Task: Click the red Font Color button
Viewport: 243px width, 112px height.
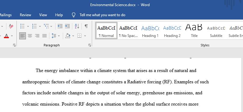Action: pyautogui.click(x=6, y=36)
